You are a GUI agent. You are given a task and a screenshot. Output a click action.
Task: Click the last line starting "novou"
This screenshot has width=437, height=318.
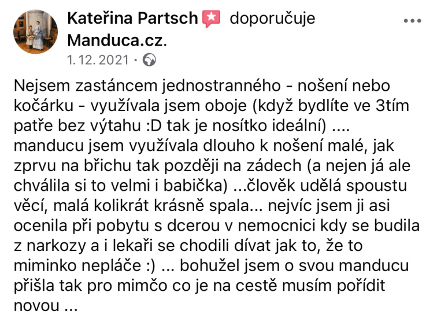(x=45, y=306)
